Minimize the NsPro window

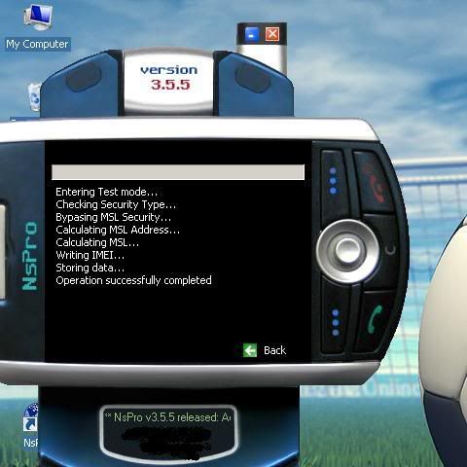coord(252,34)
